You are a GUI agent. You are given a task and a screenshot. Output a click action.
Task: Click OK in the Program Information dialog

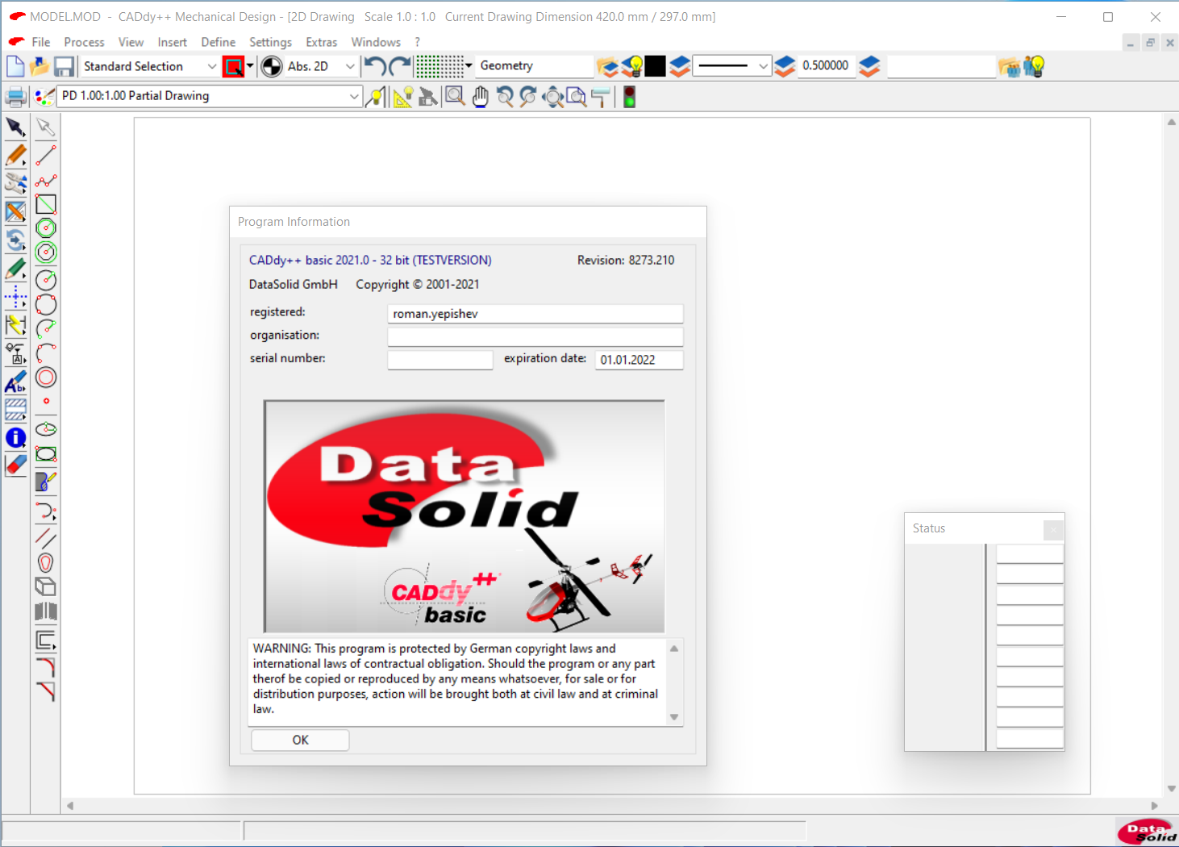pyautogui.click(x=300, y=740)
